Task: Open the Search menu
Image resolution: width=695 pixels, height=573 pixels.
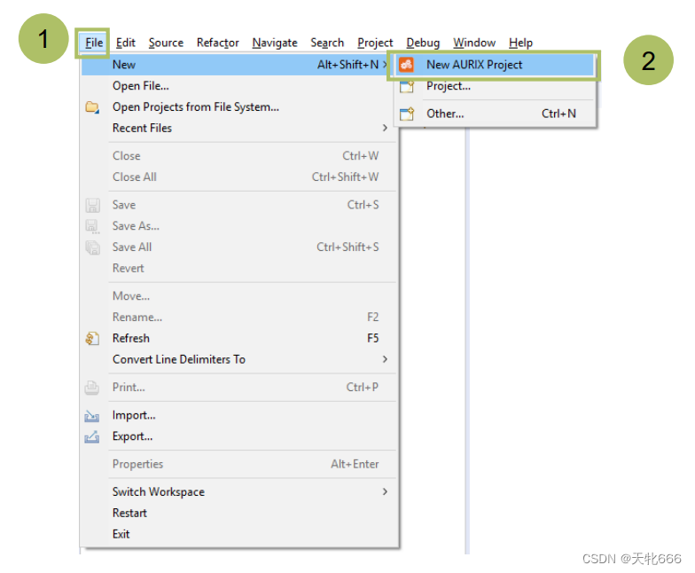Action: 327,43
